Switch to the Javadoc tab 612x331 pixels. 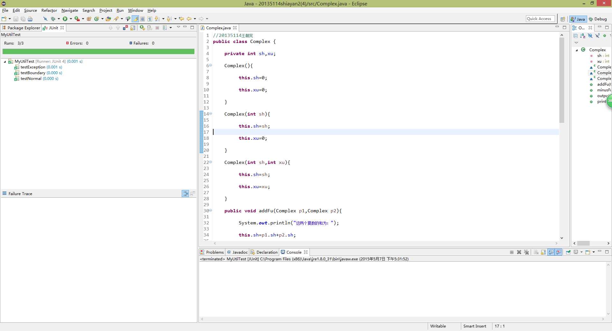(x=237, y=252)
